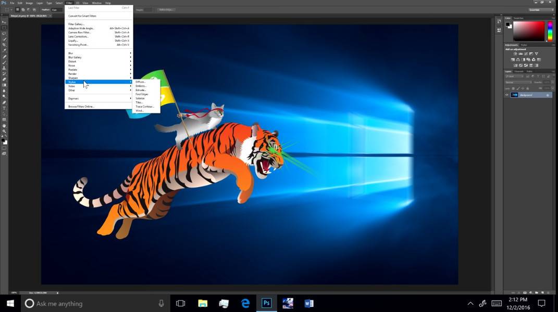Add a Levels adjustment

pos(520,54)
